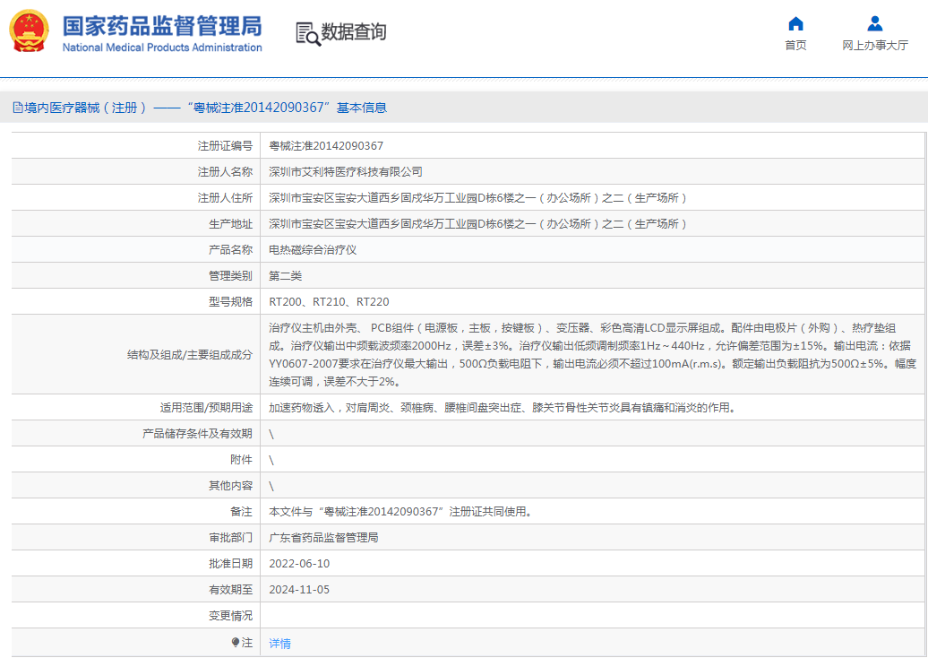Click the document icon before 境内医疗器械
Viewport: 928px width, 658px height.
[x=17, y=108]
